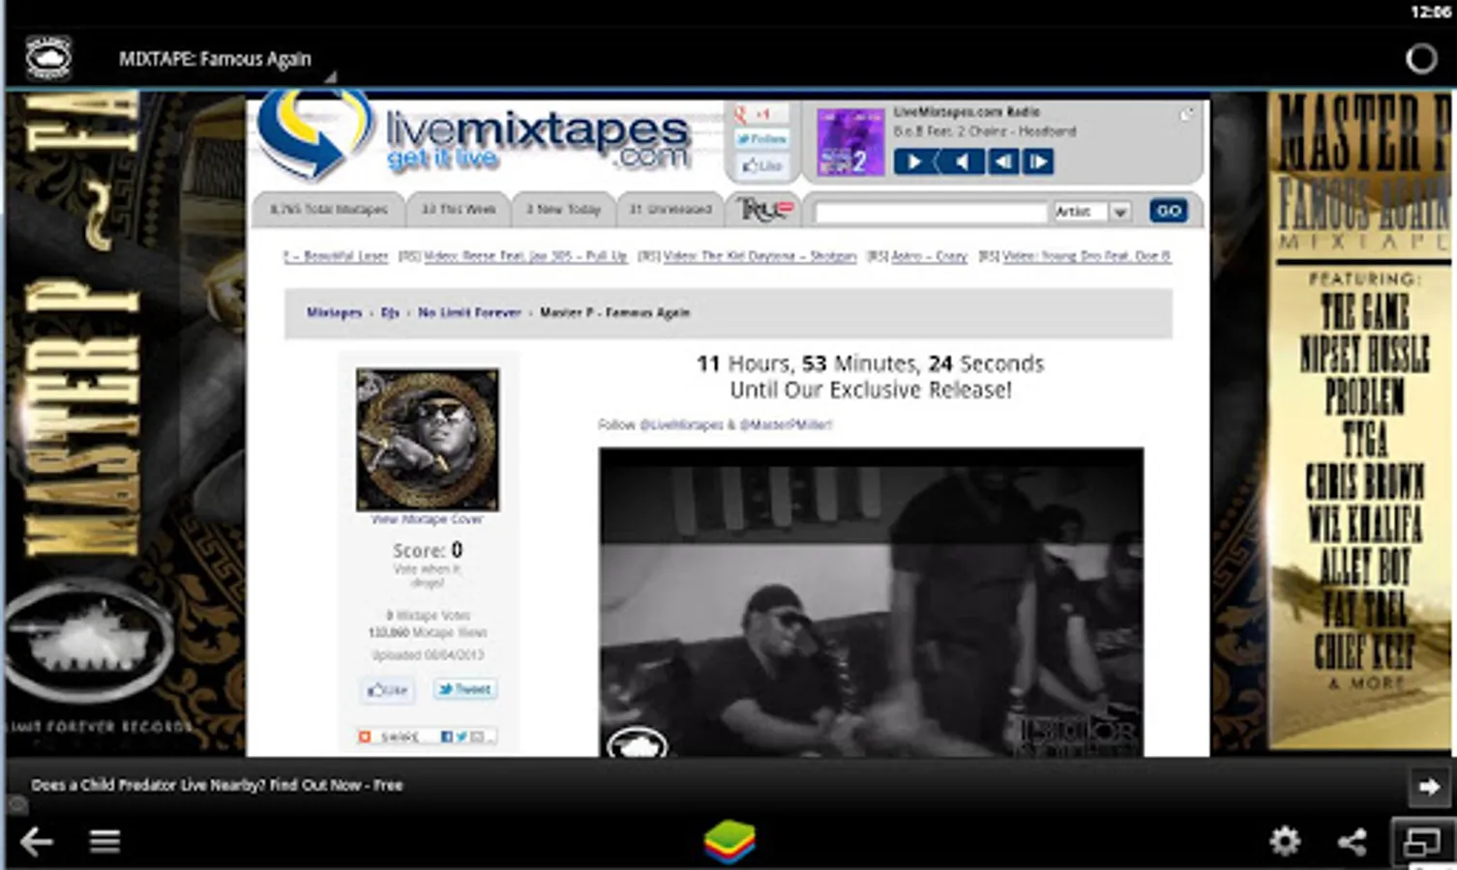Open the Reese Feat. Pull Up video link

tap(525, 256)
